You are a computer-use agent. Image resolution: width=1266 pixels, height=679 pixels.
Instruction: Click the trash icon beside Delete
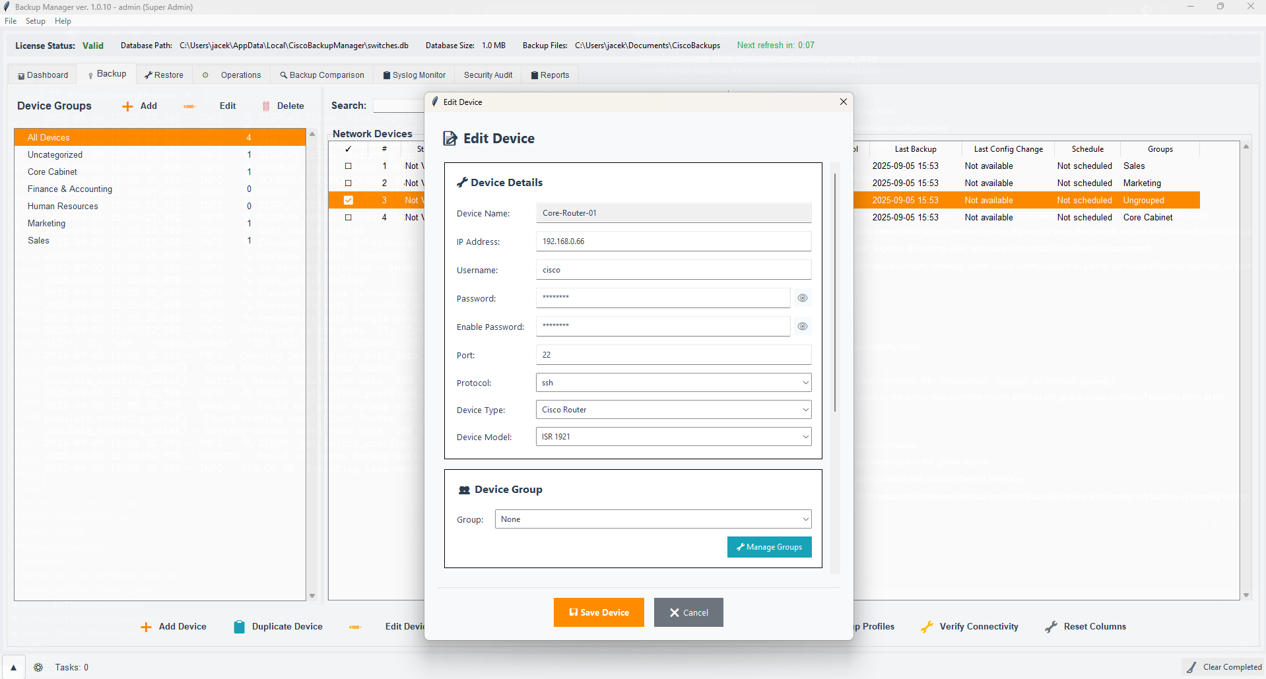(266, 106)
